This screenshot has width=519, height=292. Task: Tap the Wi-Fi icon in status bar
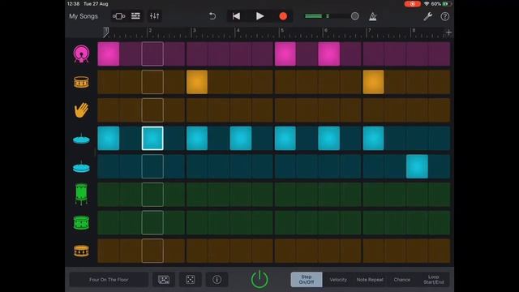coord(427,4)
